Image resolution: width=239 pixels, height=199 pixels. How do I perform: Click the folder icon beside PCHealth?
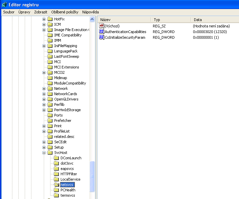pos(56,190)
